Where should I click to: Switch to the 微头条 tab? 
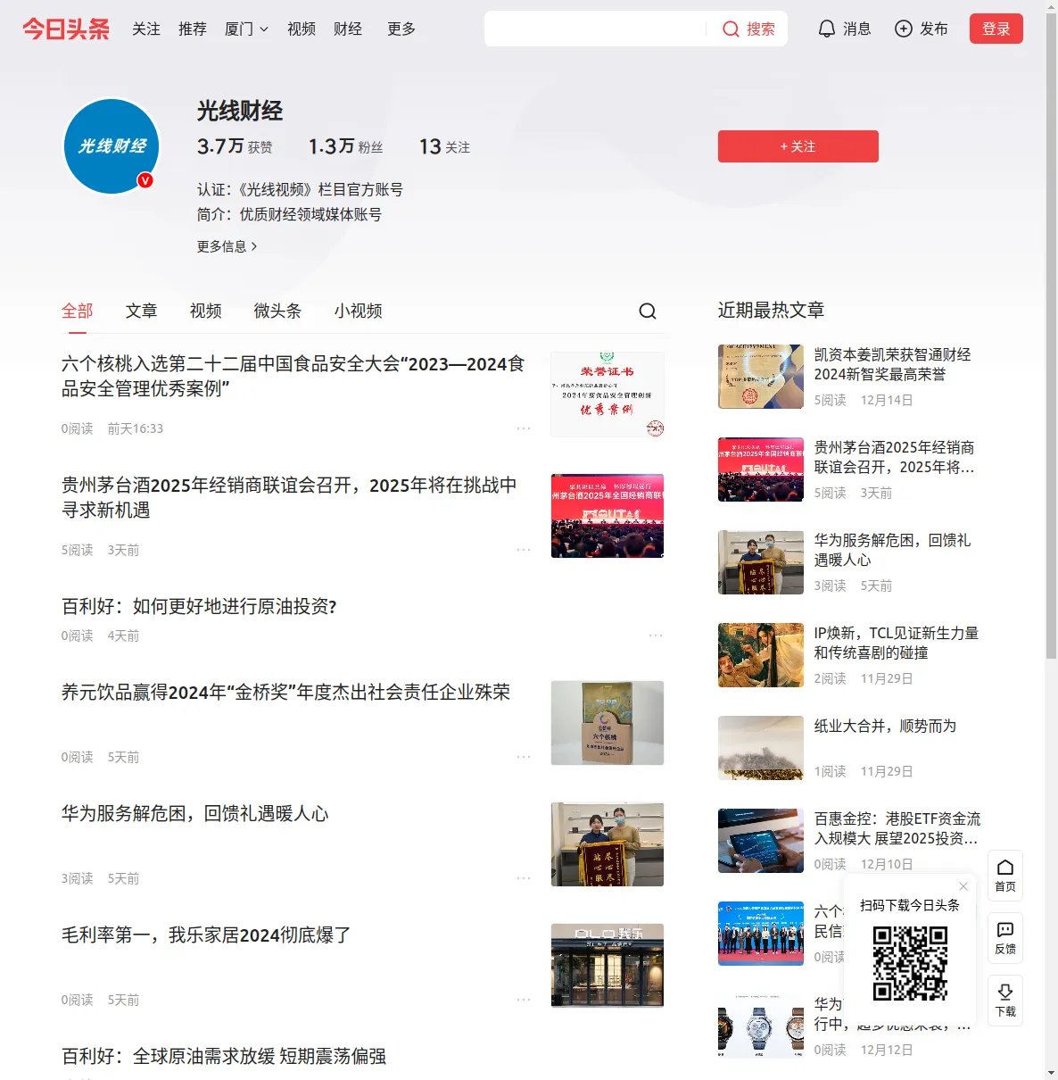(x=278, y=311)
